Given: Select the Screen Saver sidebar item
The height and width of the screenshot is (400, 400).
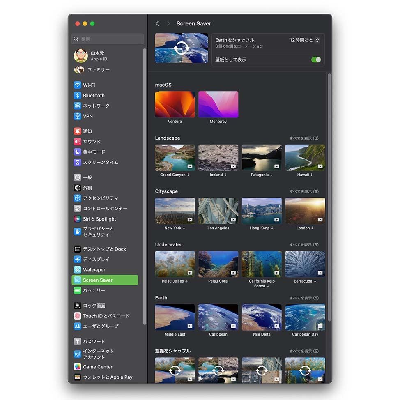Looking at the screenshot, I should [105, 280].
